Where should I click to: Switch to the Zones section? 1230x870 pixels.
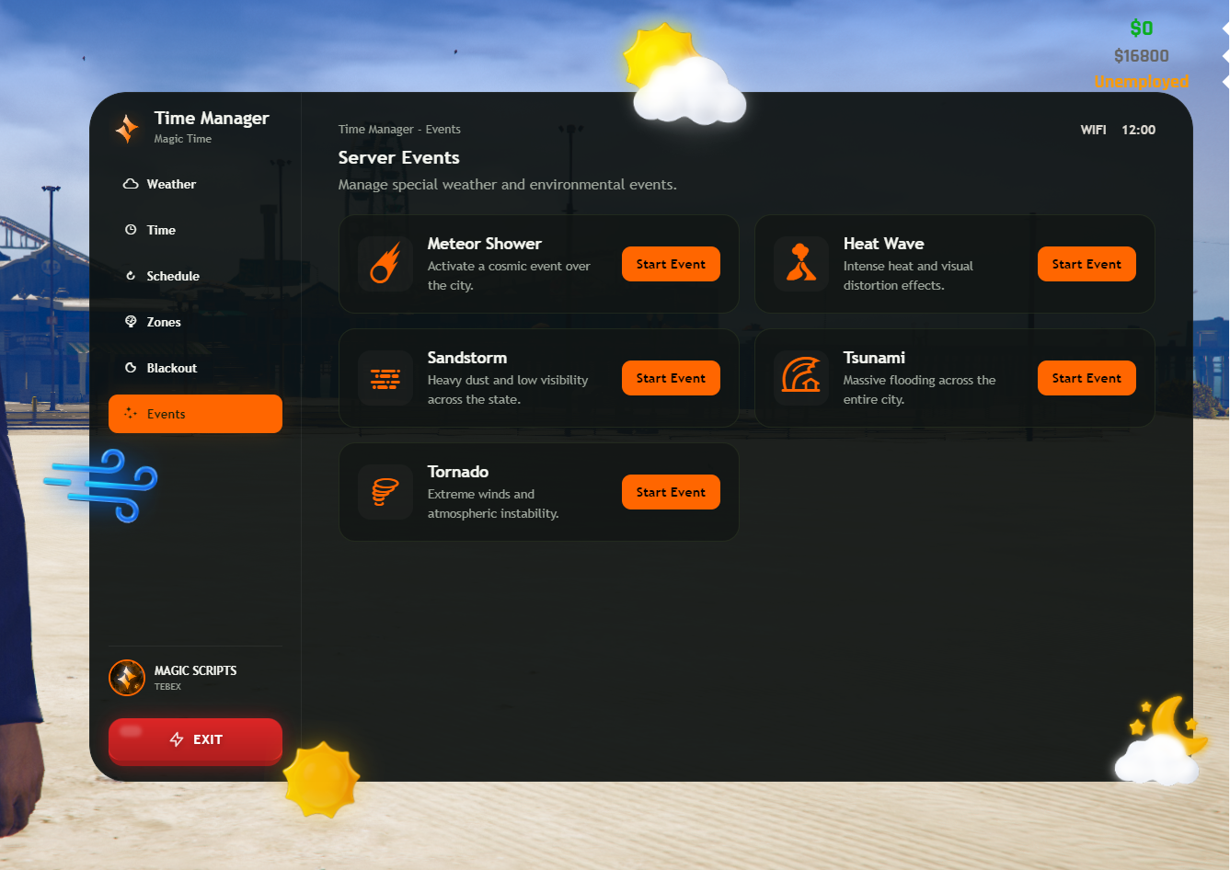coord(195,322)
